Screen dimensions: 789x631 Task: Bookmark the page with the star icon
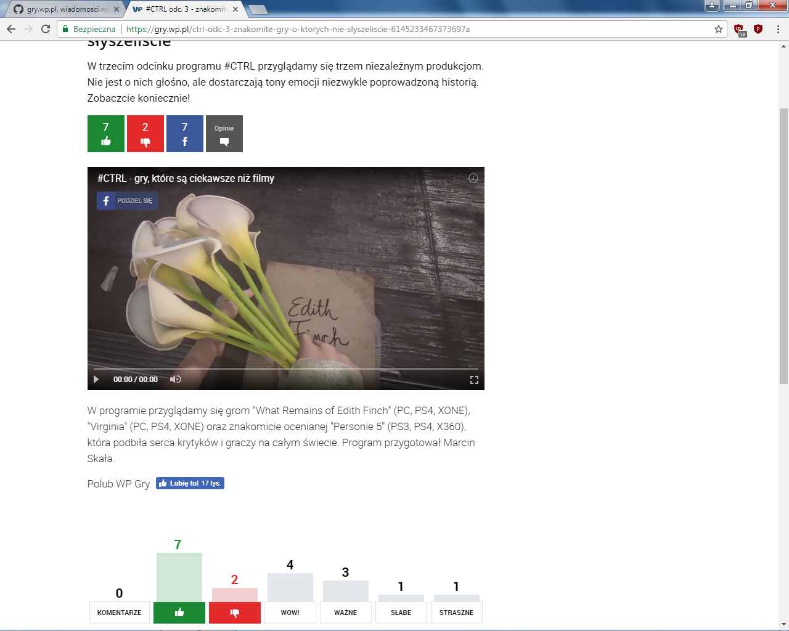point(720,28)
